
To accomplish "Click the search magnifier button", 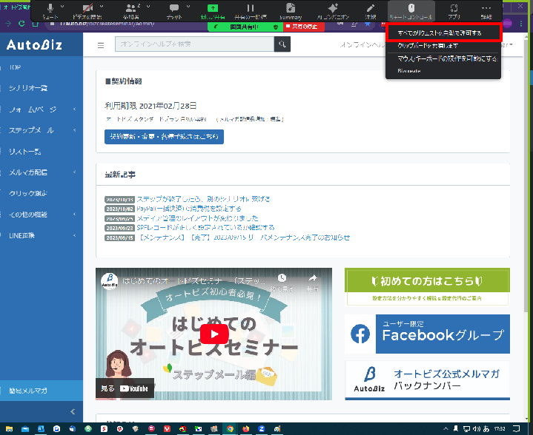I will [282, 45].
